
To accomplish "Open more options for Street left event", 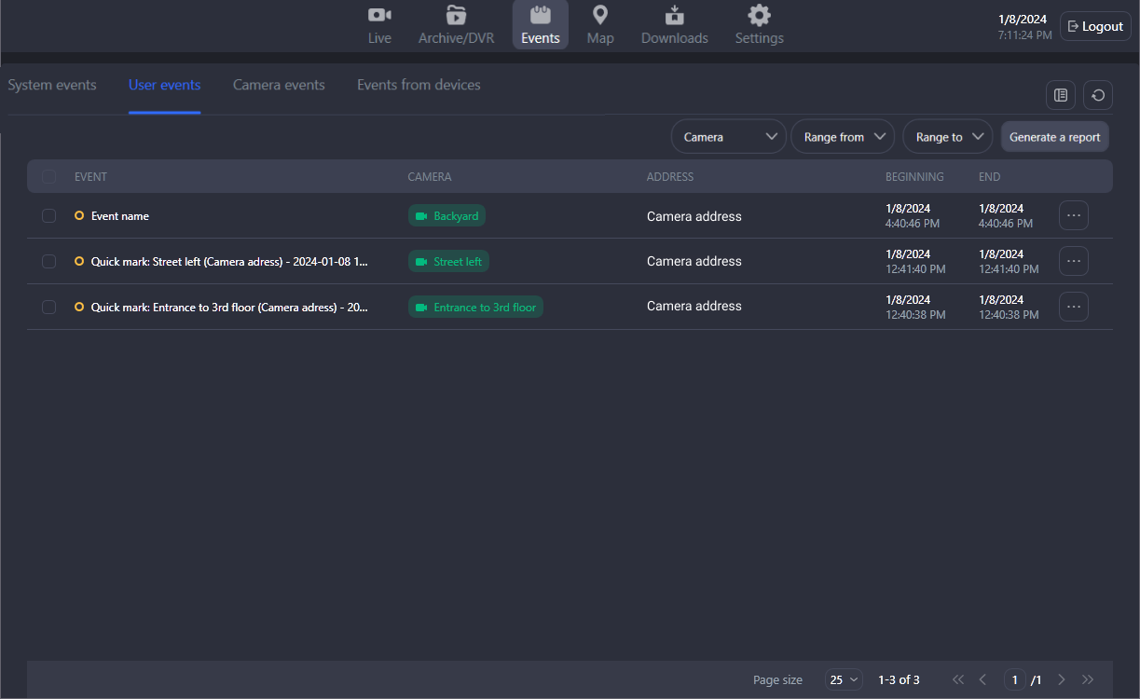I will pos(1073,261).
